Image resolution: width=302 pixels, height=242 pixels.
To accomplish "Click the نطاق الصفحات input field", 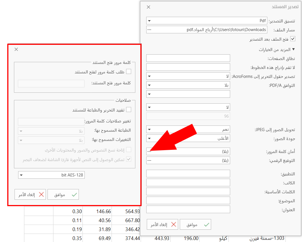I will 188,58.
